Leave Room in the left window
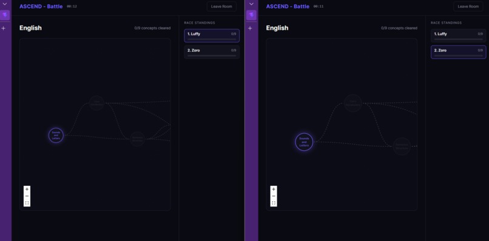This screenshot has height=241, width=489. (x=221, y=7)
